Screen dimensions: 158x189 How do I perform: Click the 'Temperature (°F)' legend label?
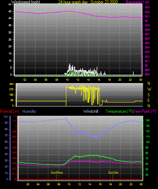119,111
